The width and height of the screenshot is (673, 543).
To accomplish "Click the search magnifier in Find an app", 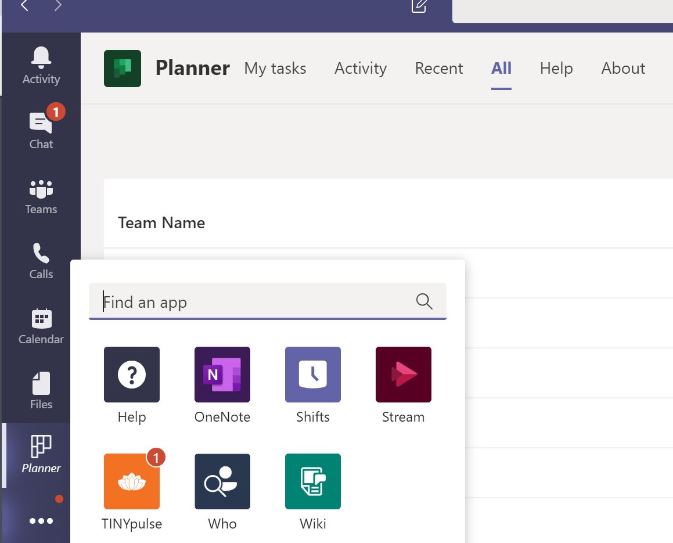I will tap(424, 301).
